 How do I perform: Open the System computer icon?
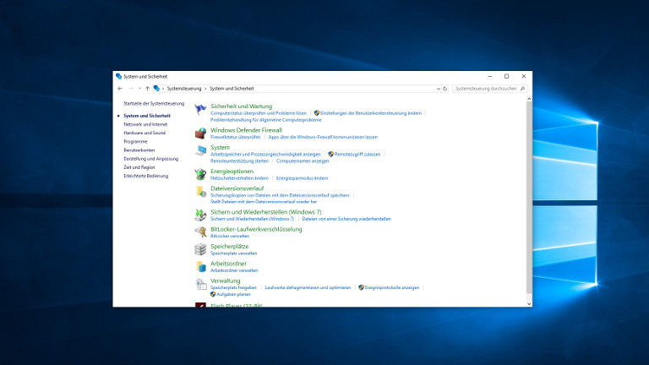point(200,150)
